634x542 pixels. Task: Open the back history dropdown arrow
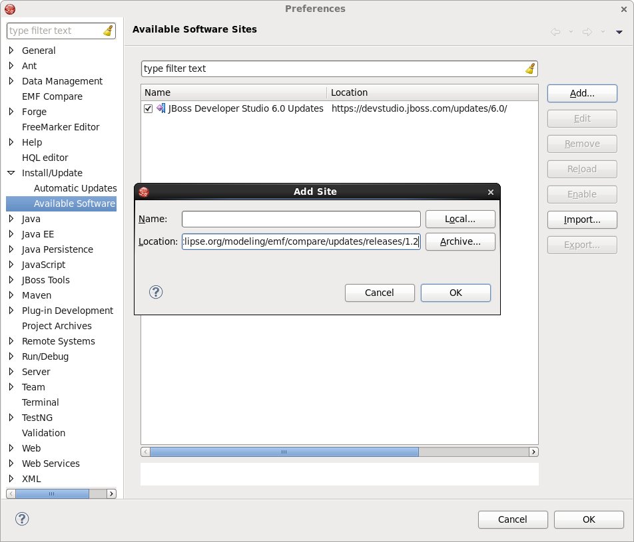point(571,31)
